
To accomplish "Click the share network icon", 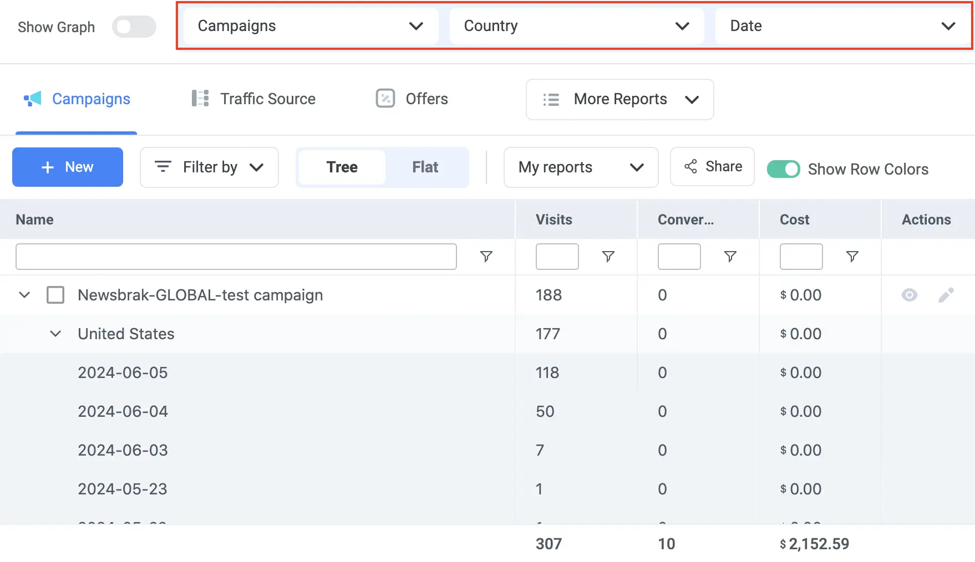I will pyautogui.click(x=690, y=166).
